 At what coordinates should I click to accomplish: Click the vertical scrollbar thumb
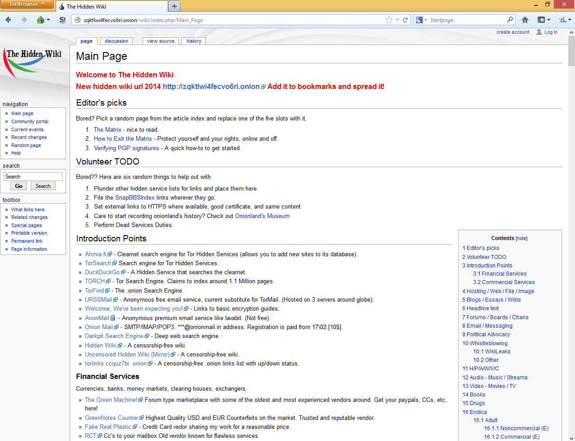tap(571, 51)
